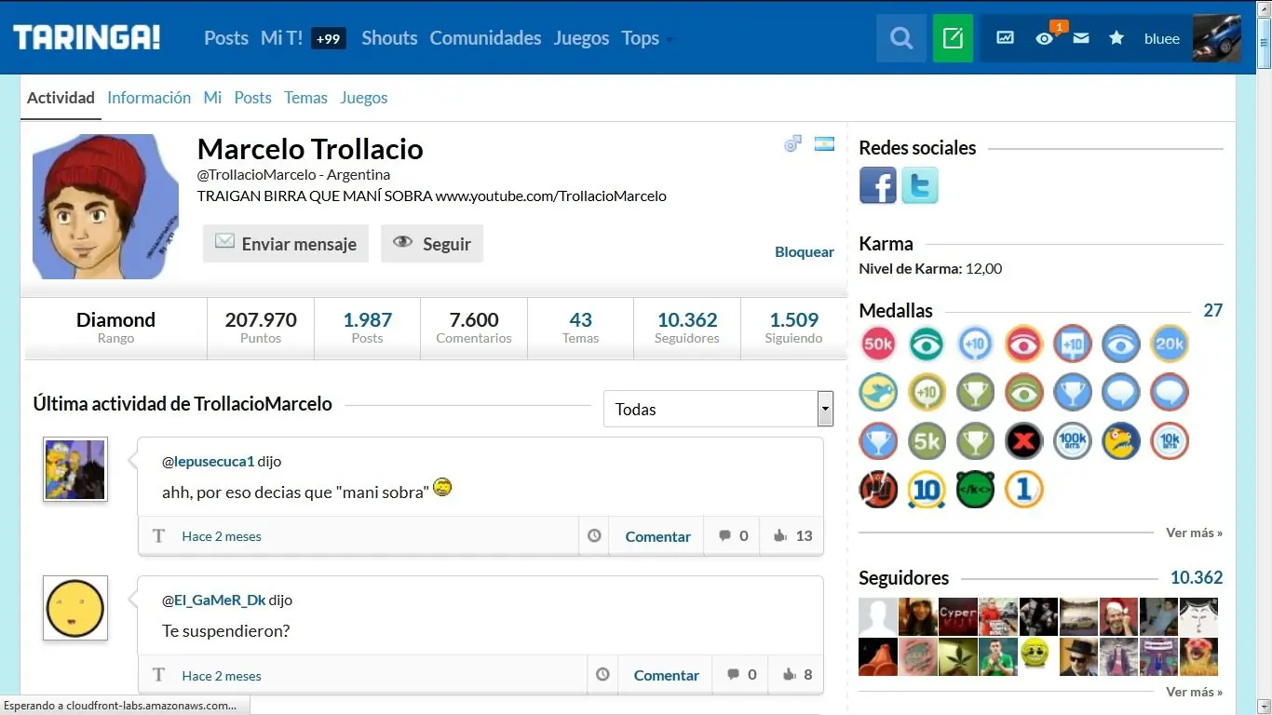This screenshot has width=1272, height=715.
Task: Open the Posts nav item
Action: pos(226,38)
